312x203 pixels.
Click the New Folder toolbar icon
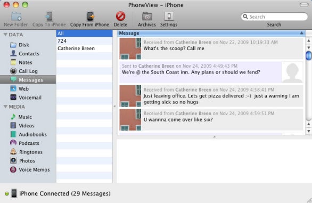[17, 17]
